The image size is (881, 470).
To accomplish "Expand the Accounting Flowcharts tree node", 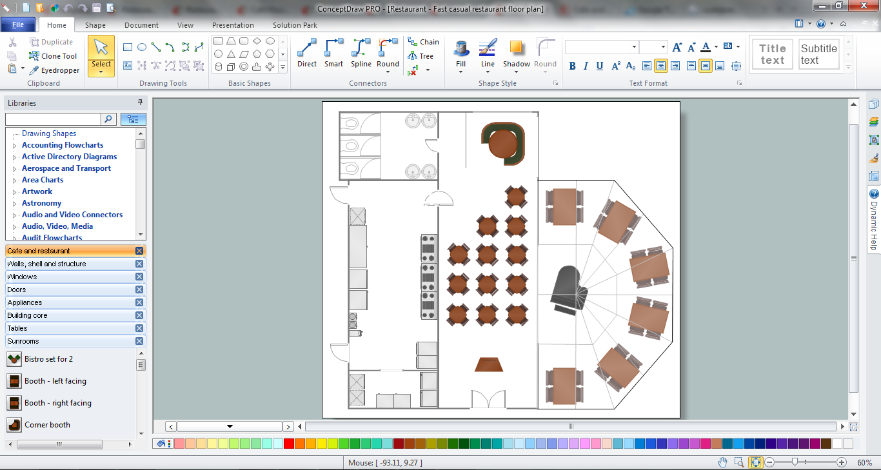I will tap(14, 146).
